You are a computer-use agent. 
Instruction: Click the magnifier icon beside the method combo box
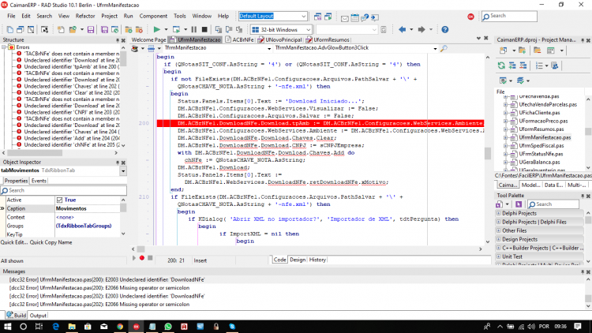(x=444, y=48)
